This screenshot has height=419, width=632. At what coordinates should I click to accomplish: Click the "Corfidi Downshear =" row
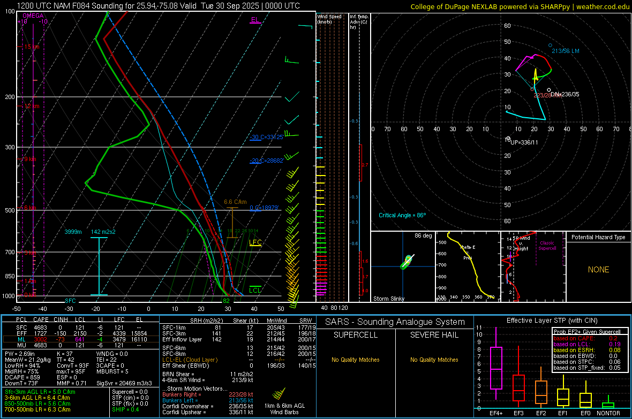tap(208, 406)
